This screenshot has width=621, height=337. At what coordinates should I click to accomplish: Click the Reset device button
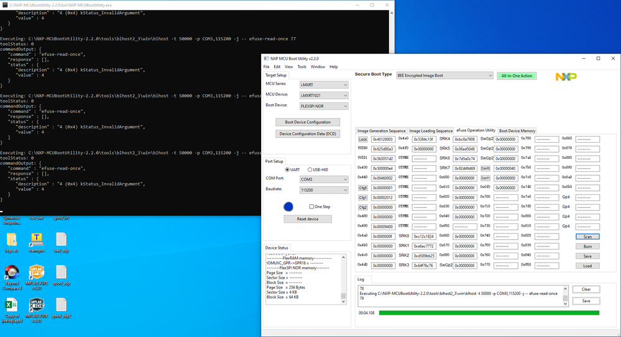click(308, 218)
